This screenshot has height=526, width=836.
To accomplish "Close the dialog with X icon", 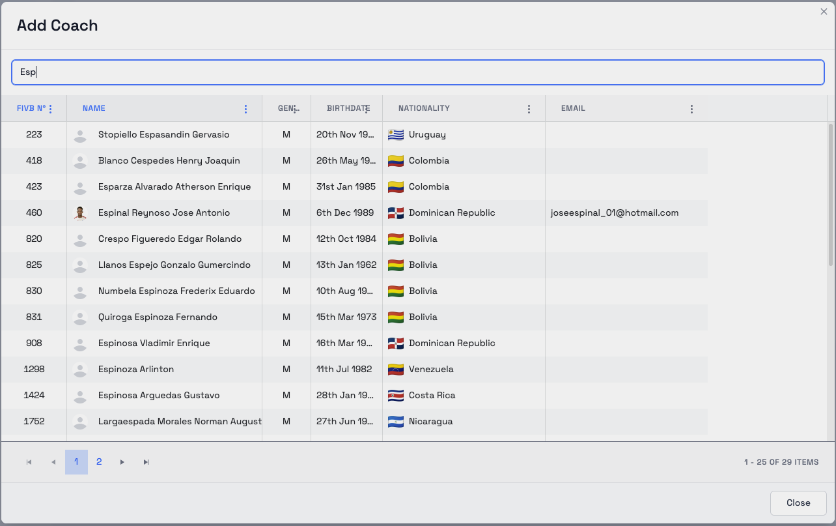I will (x=824, y=11).
